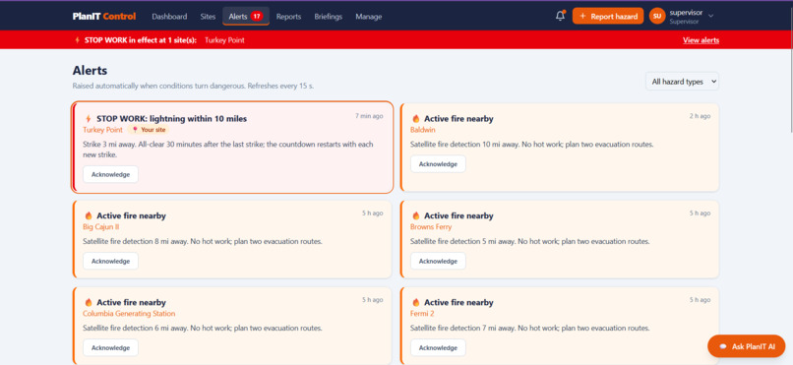Image resolution: width=793 pixels, height=365 pixels.
Task: Click the fire icon on Browns Ferry alert
Action: tap(416, 215)
